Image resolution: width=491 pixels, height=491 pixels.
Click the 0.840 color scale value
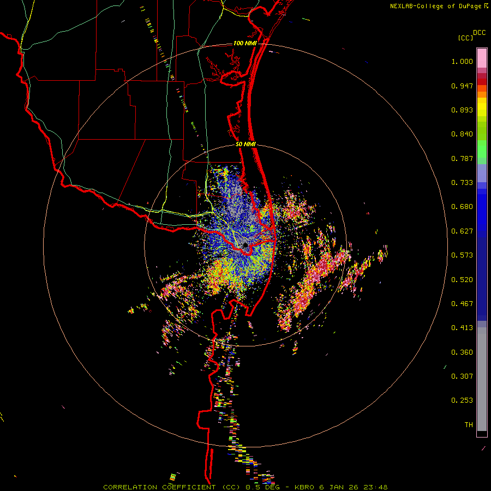[462, 134]
